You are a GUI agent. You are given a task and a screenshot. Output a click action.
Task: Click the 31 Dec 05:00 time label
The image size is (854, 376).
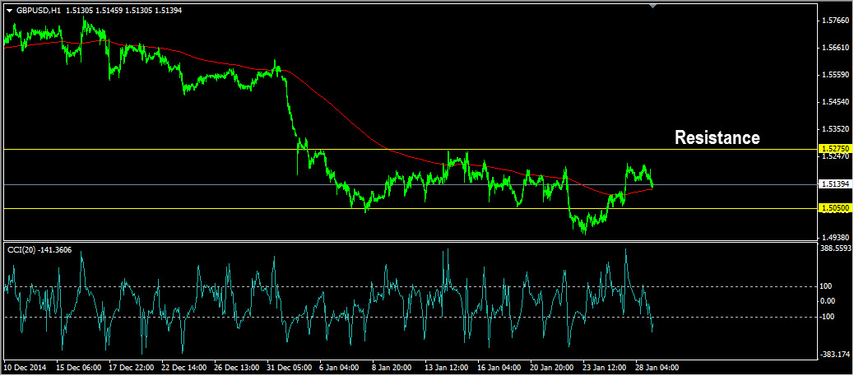click(288, 367)
